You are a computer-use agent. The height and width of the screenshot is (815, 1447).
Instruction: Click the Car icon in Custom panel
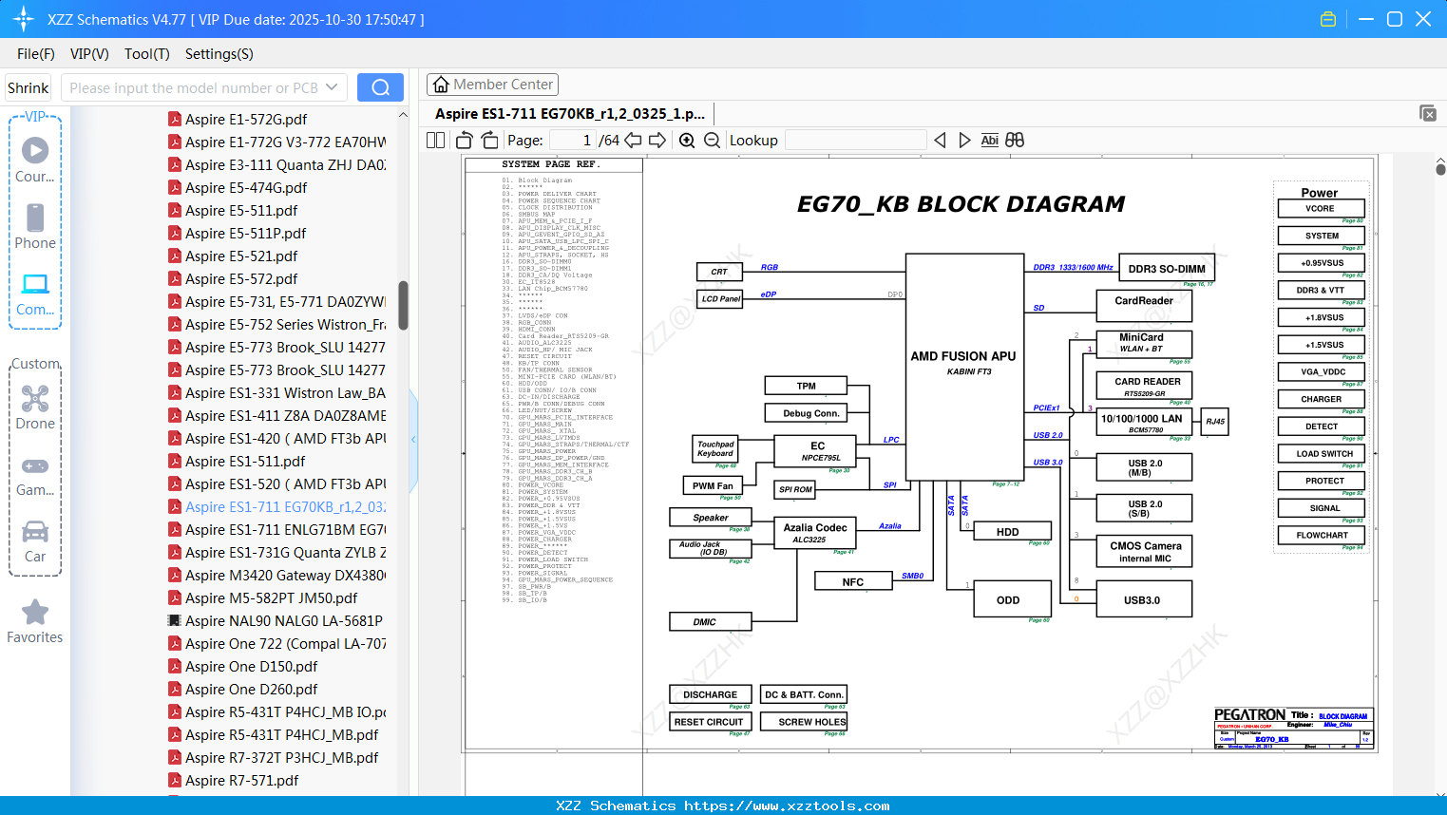34,532
